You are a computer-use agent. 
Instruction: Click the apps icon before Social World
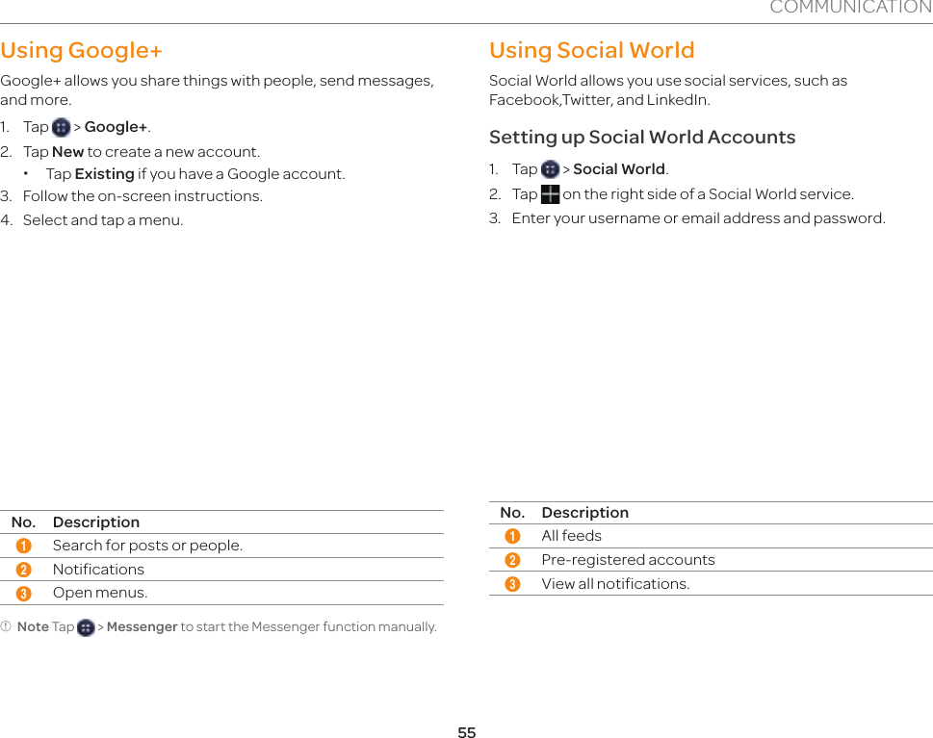(550, 169)
